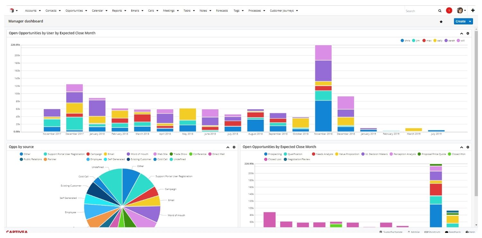This screenshot has width=482, height=238.
Task: Click the search magnifier icon
Action: [440, 11]
